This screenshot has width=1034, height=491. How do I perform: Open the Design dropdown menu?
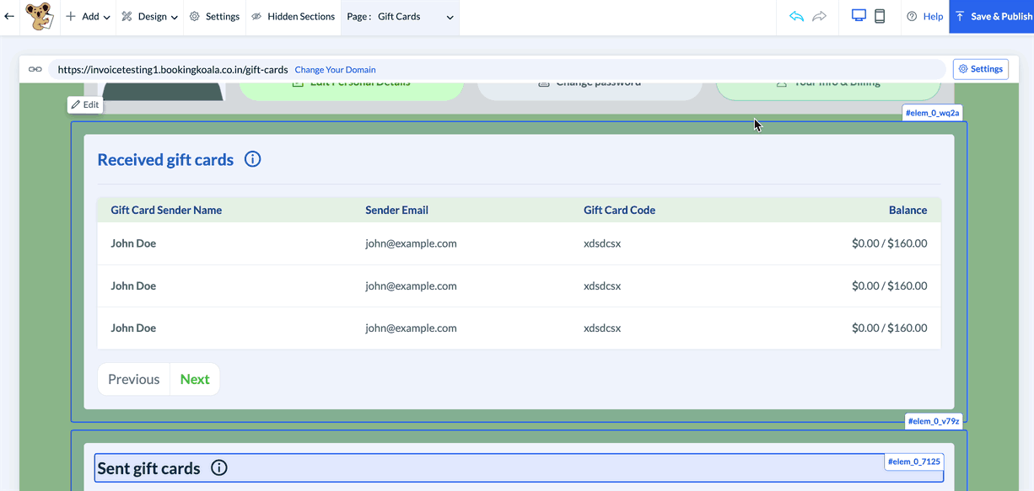point(149,17)
